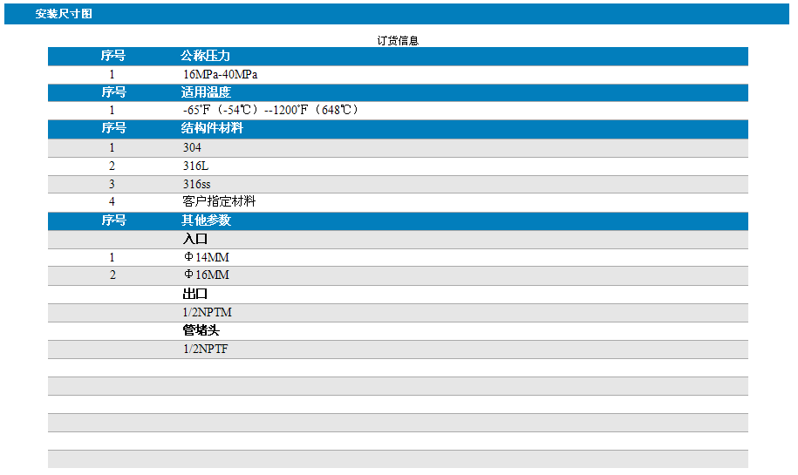Screen dimensions: 798x475
Task: Select the 订货信息 table caption
Action: pyautogui.click(x=398, y=40)
